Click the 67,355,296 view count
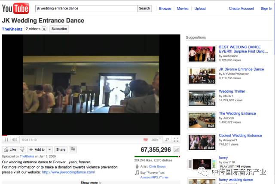The image size is (275, 184). 156,150
